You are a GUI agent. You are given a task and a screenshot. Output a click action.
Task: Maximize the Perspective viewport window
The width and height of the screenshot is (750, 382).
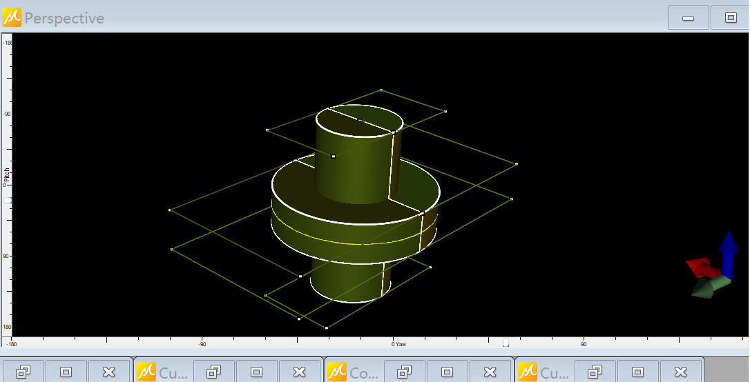coord(730,18)
